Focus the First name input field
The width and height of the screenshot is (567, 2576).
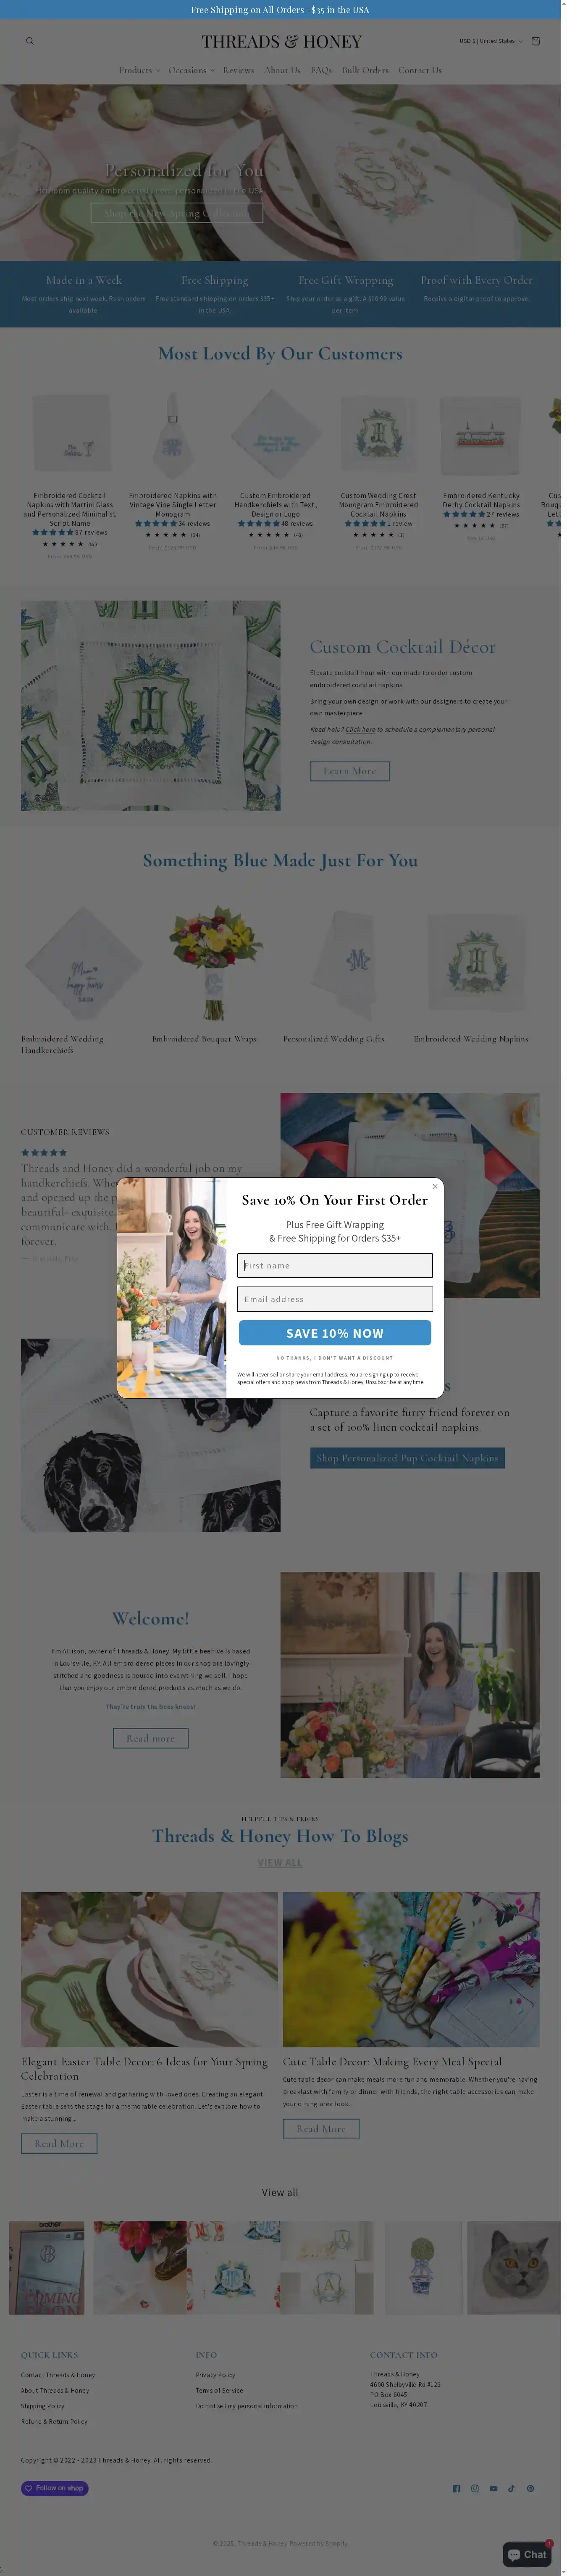click(335, 1265)
